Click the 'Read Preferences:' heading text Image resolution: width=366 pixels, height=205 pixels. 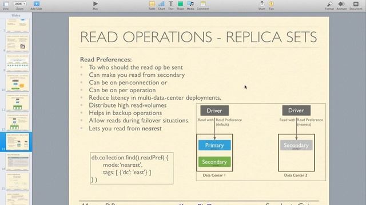106,59
